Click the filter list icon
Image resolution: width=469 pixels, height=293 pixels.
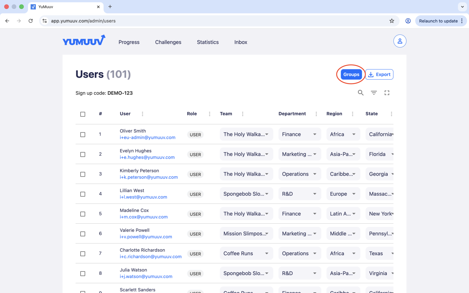click(374, 93)
